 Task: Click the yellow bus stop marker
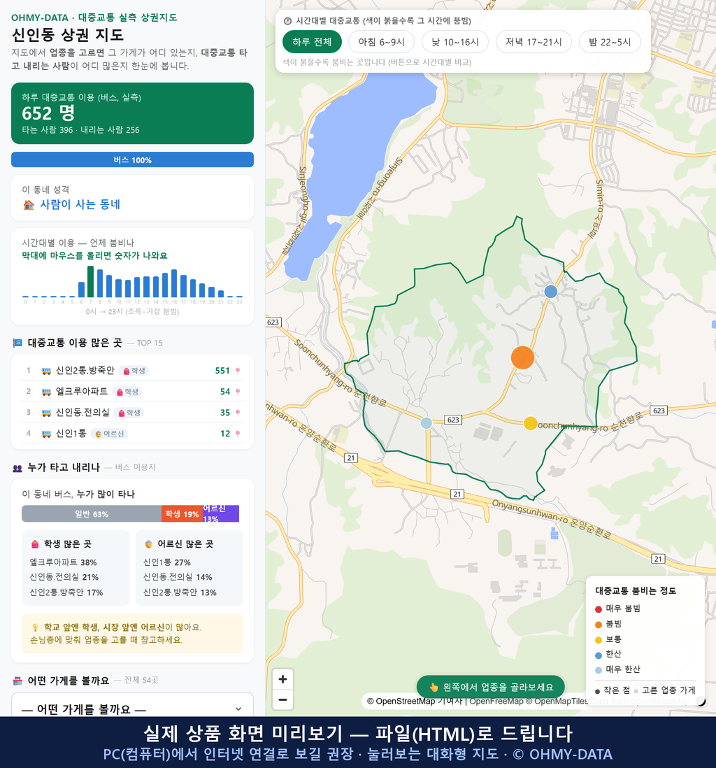tap(531, 423)
